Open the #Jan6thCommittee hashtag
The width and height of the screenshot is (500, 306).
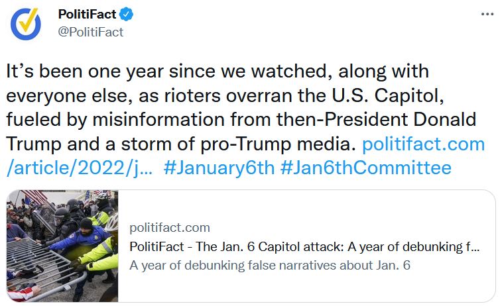point(365,167)
